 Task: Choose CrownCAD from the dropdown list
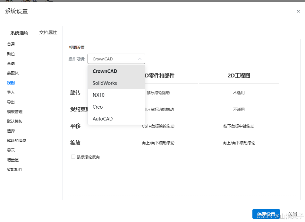[x=116, y=71]
